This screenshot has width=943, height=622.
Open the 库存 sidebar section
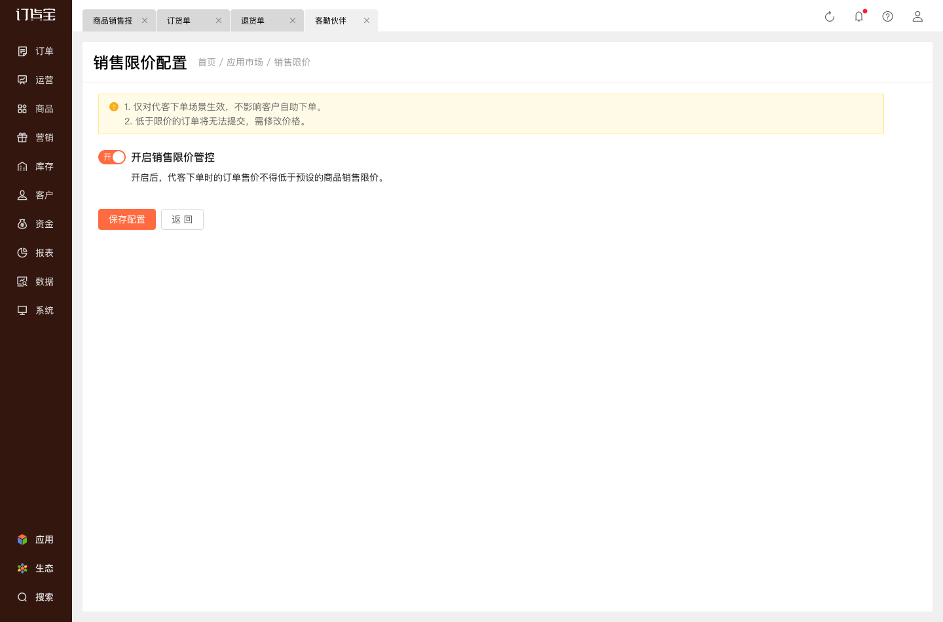pyautogui.click(x=35, y=166)
